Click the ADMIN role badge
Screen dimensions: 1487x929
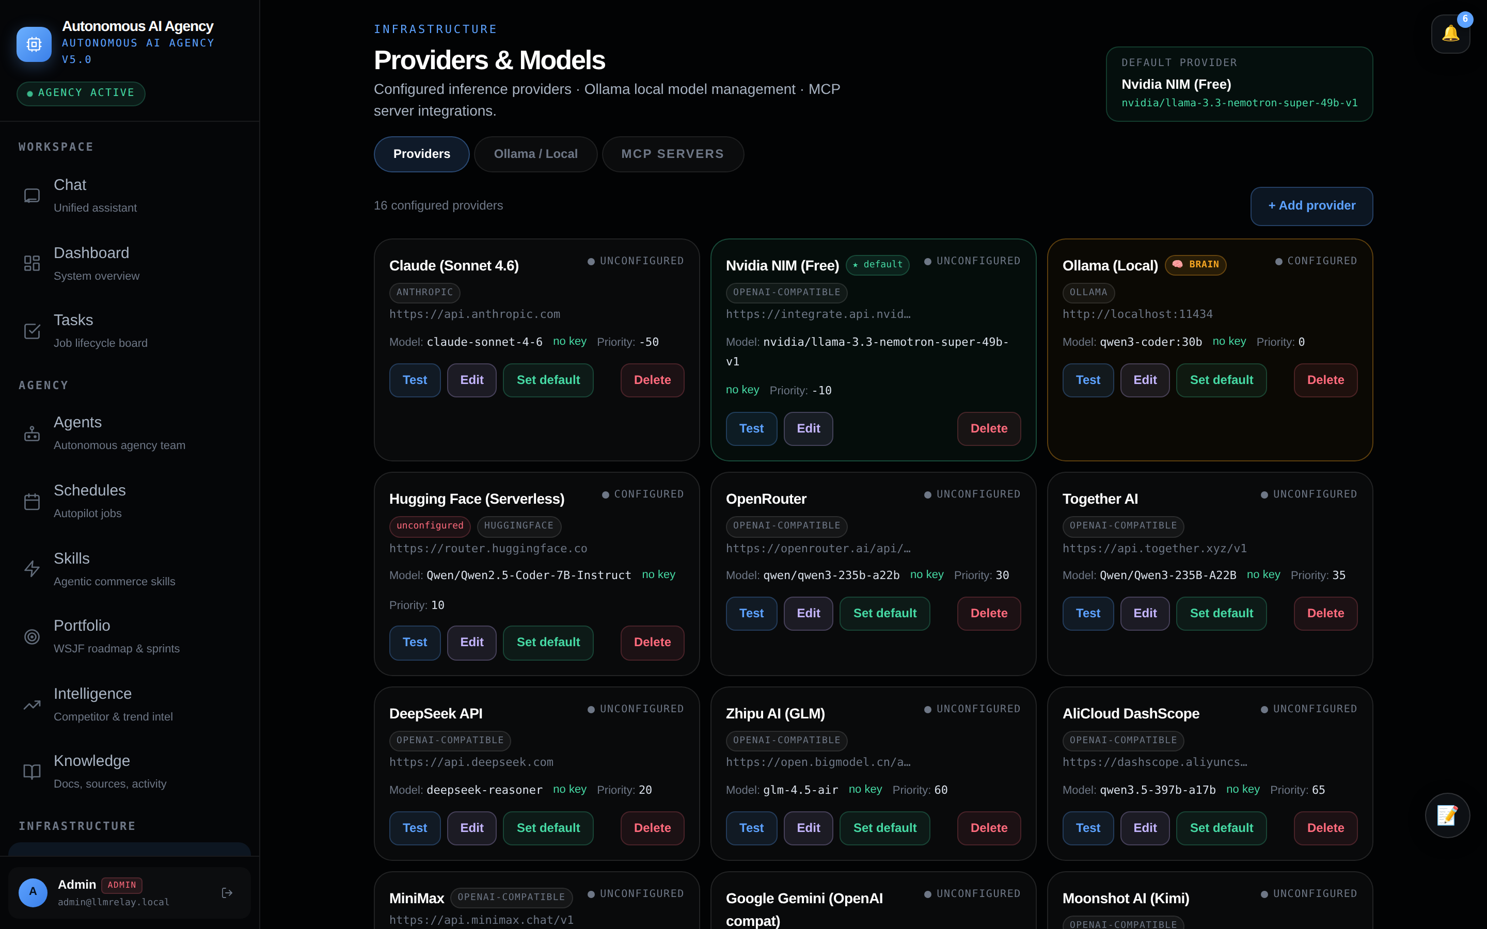click(x=122, y=885)
